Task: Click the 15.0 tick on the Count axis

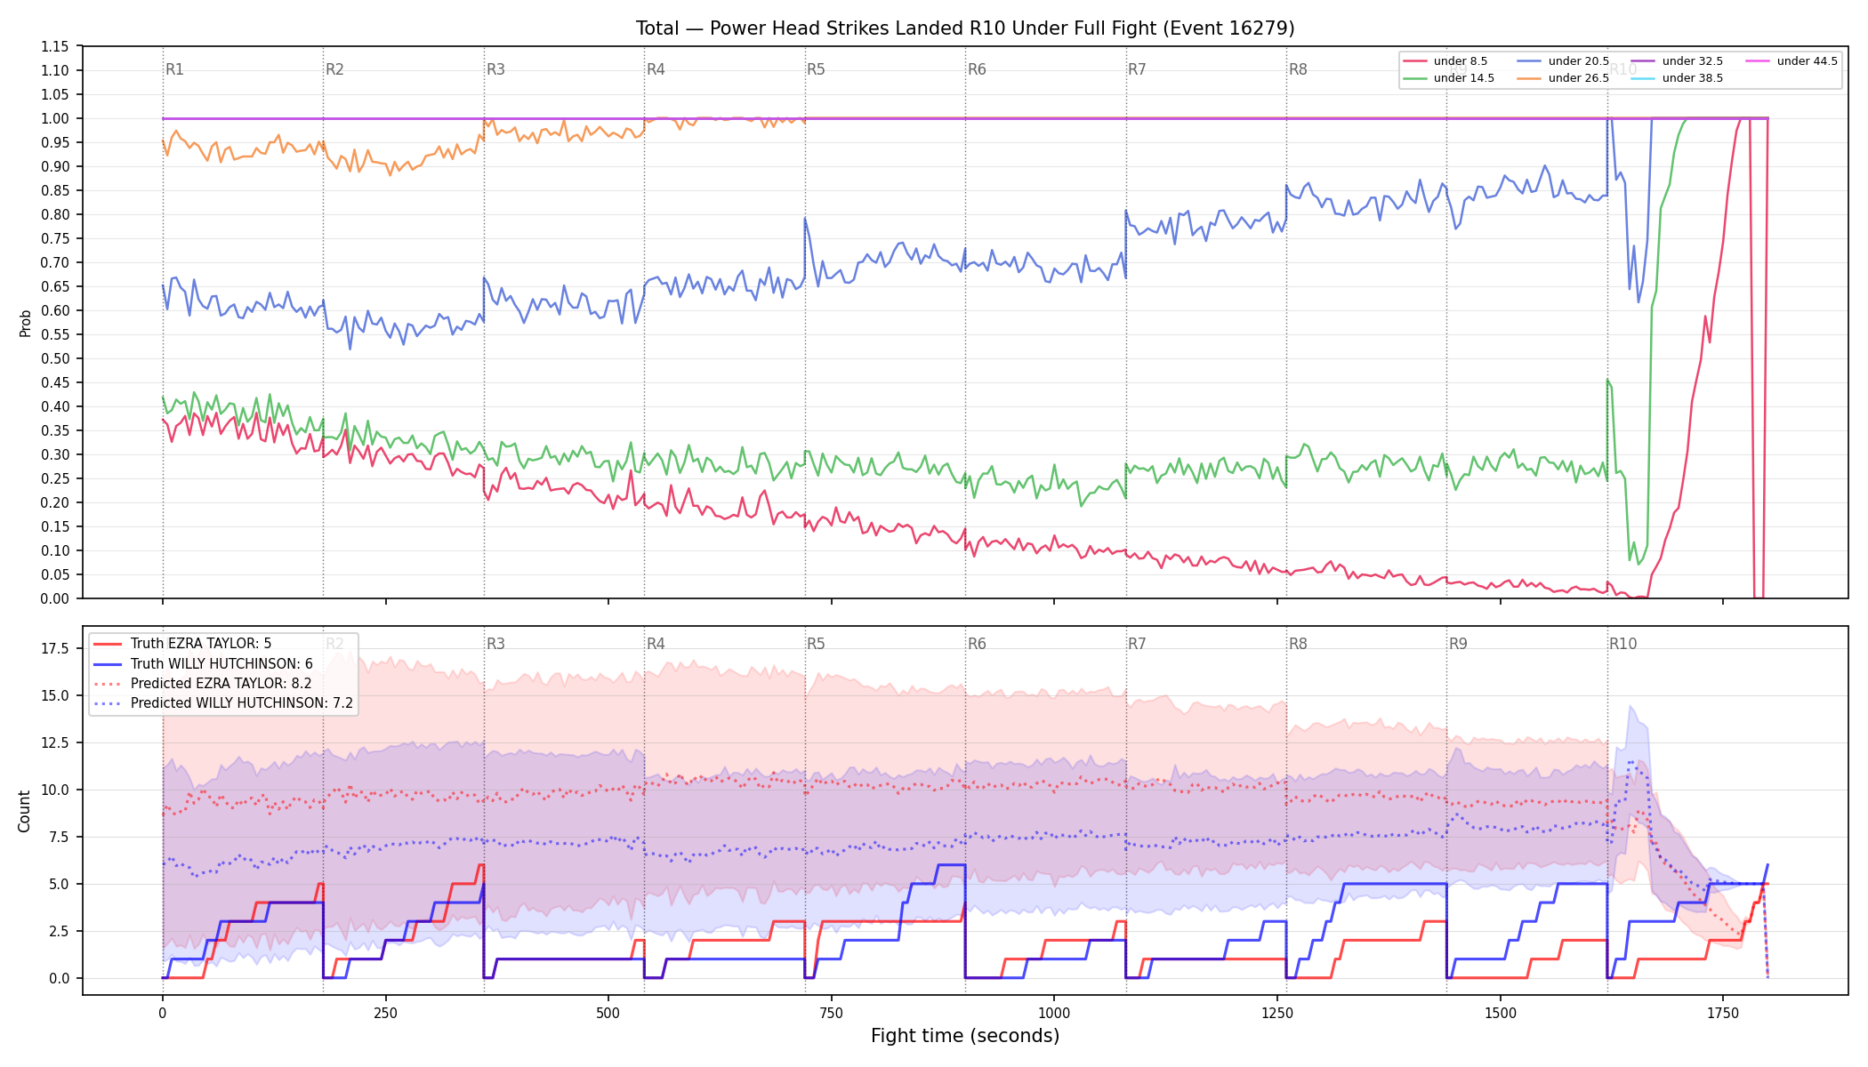Action: coord(55,695)
